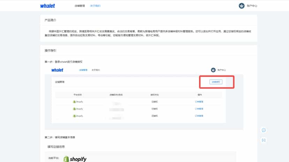289x162 pixels.
Task: Open 店铺管理 in the main page header
Action: click(80, 6)
